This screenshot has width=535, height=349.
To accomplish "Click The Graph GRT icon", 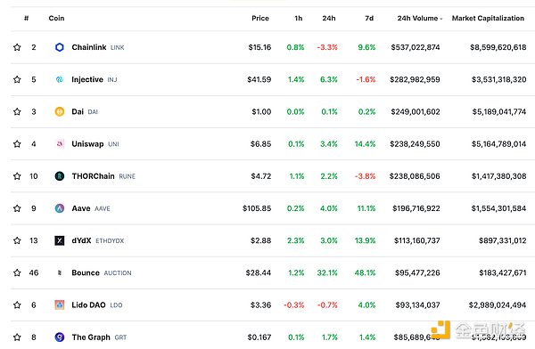I will click(60, 337).
